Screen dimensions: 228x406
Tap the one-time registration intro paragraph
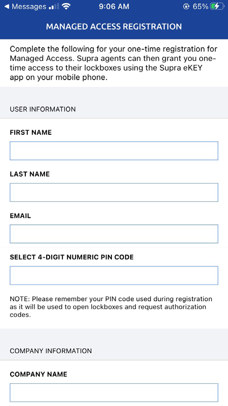coord(113,63)
